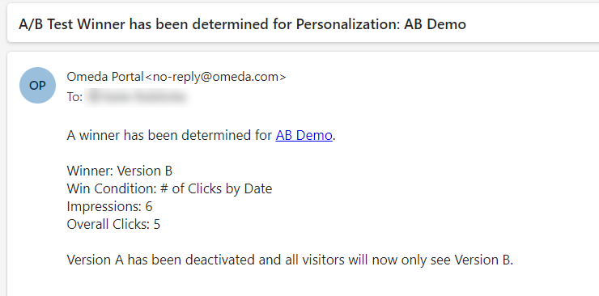Click the email subject heading text
The width and height of the screenshot is (599, 296).
point(242,24)
